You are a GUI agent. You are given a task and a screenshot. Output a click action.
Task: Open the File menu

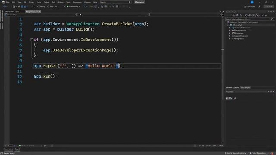[8, 2]
